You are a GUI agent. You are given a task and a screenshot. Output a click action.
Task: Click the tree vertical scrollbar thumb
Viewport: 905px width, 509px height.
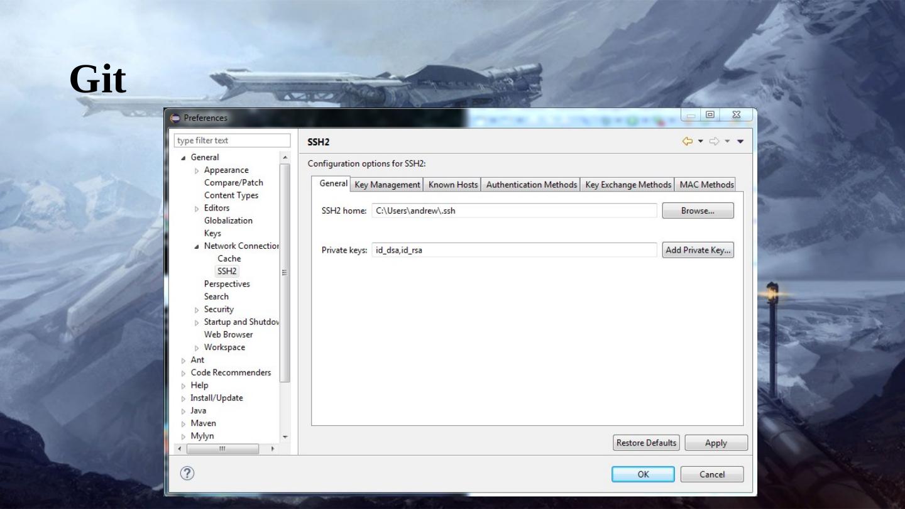click(285, 273)
